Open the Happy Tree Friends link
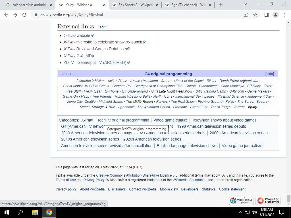 tap(96, 97)
